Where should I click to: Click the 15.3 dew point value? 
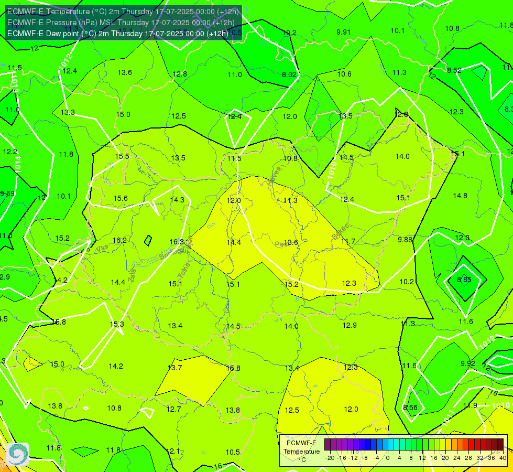click(117, 324)
